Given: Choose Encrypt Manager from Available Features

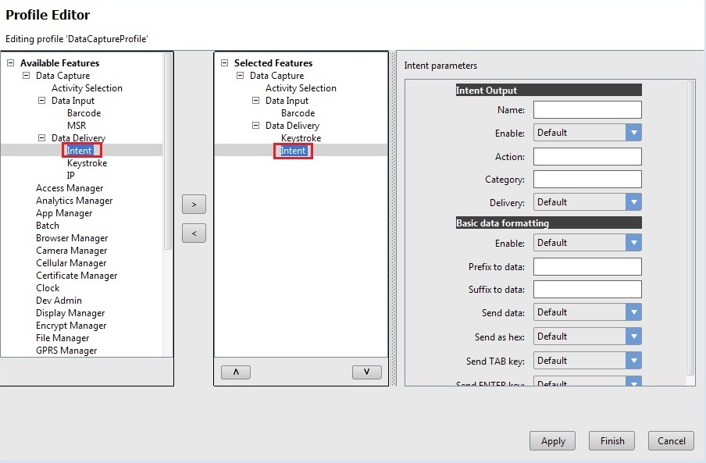Looking at the screenshot, I should tap(71, 326).
